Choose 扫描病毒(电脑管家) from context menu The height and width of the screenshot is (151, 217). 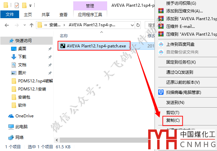(x=183, y=92)
